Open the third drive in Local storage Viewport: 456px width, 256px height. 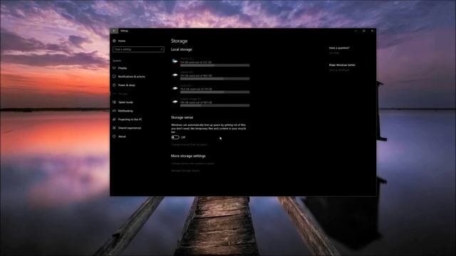coord(211,89)
